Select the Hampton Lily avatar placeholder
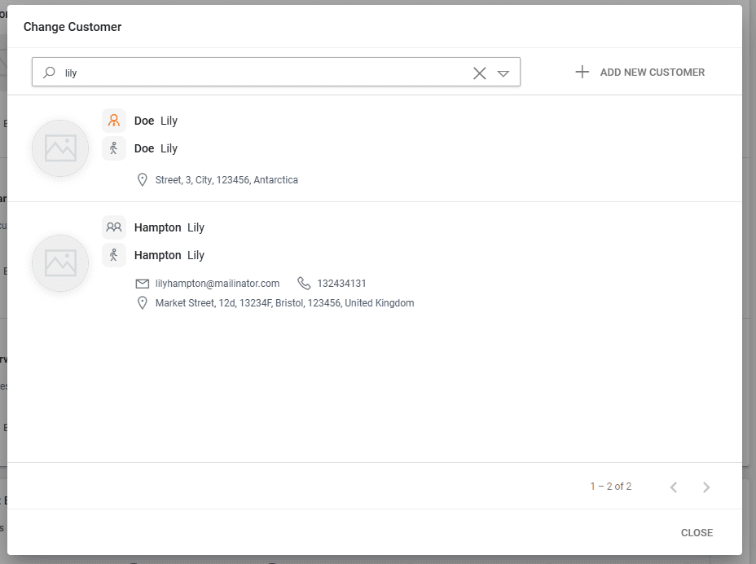756x564 pixels. (60, 263)
